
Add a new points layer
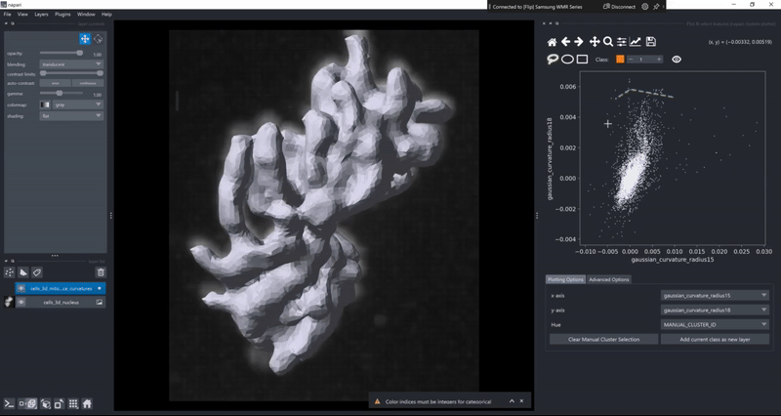[10, 272]
